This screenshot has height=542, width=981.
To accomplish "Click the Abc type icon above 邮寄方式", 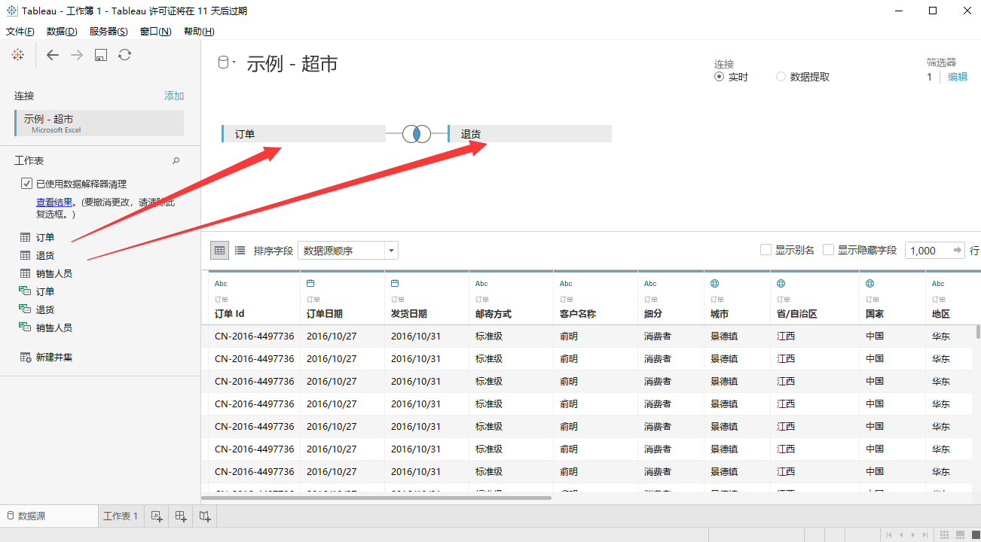I will 481,284.
